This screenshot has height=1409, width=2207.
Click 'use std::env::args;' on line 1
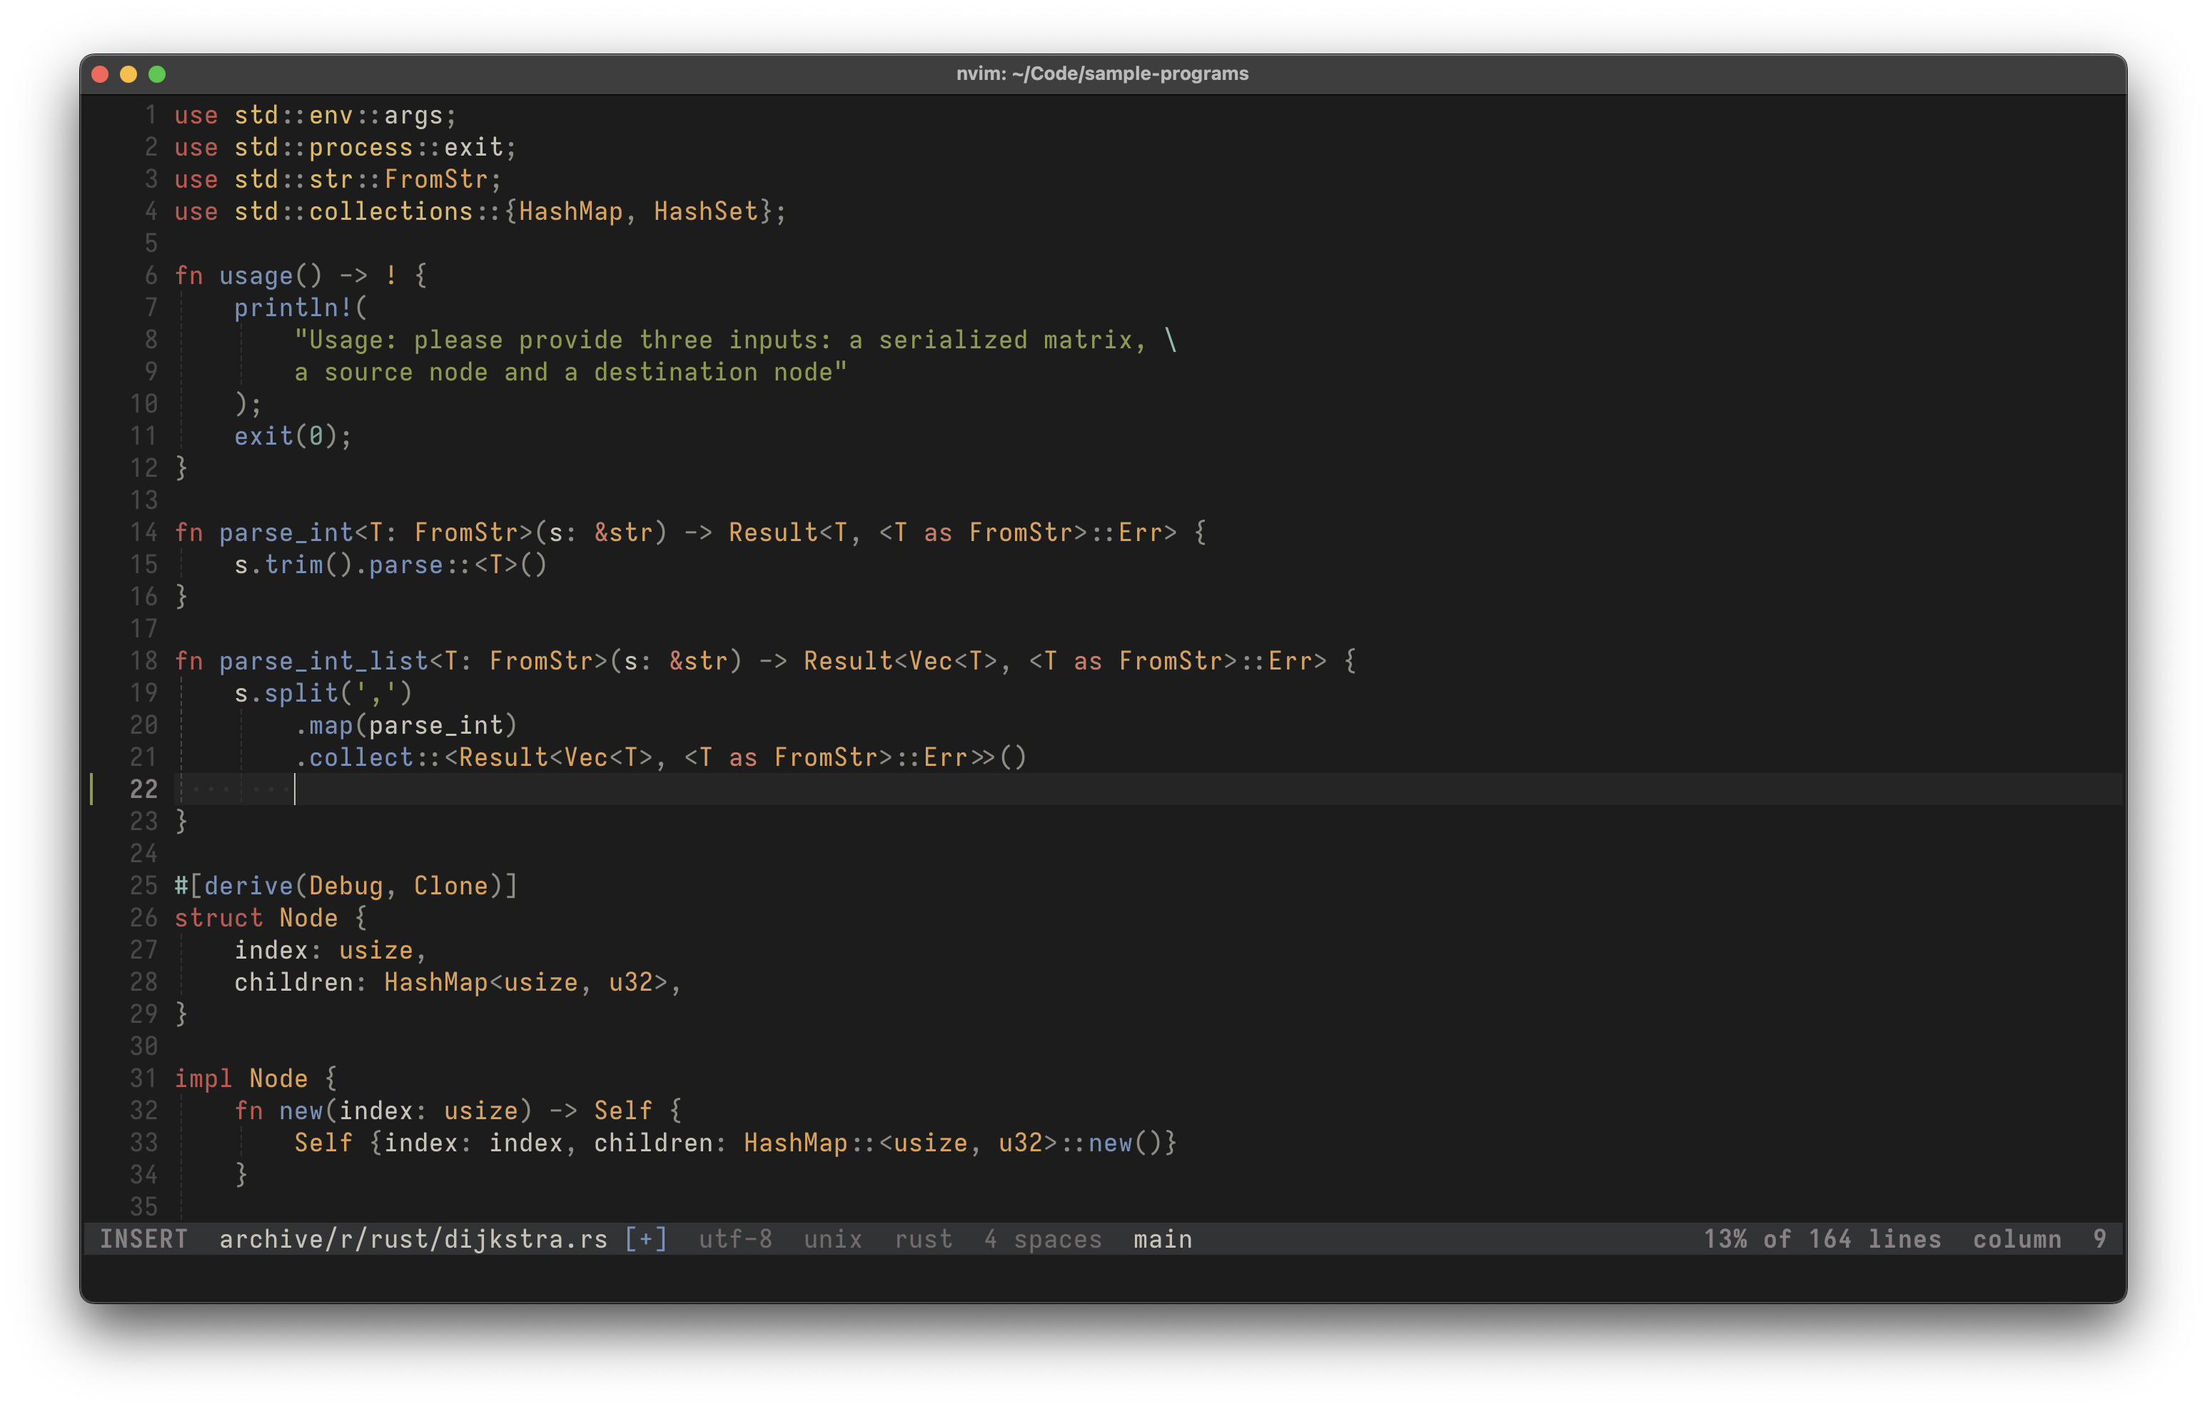315,116
